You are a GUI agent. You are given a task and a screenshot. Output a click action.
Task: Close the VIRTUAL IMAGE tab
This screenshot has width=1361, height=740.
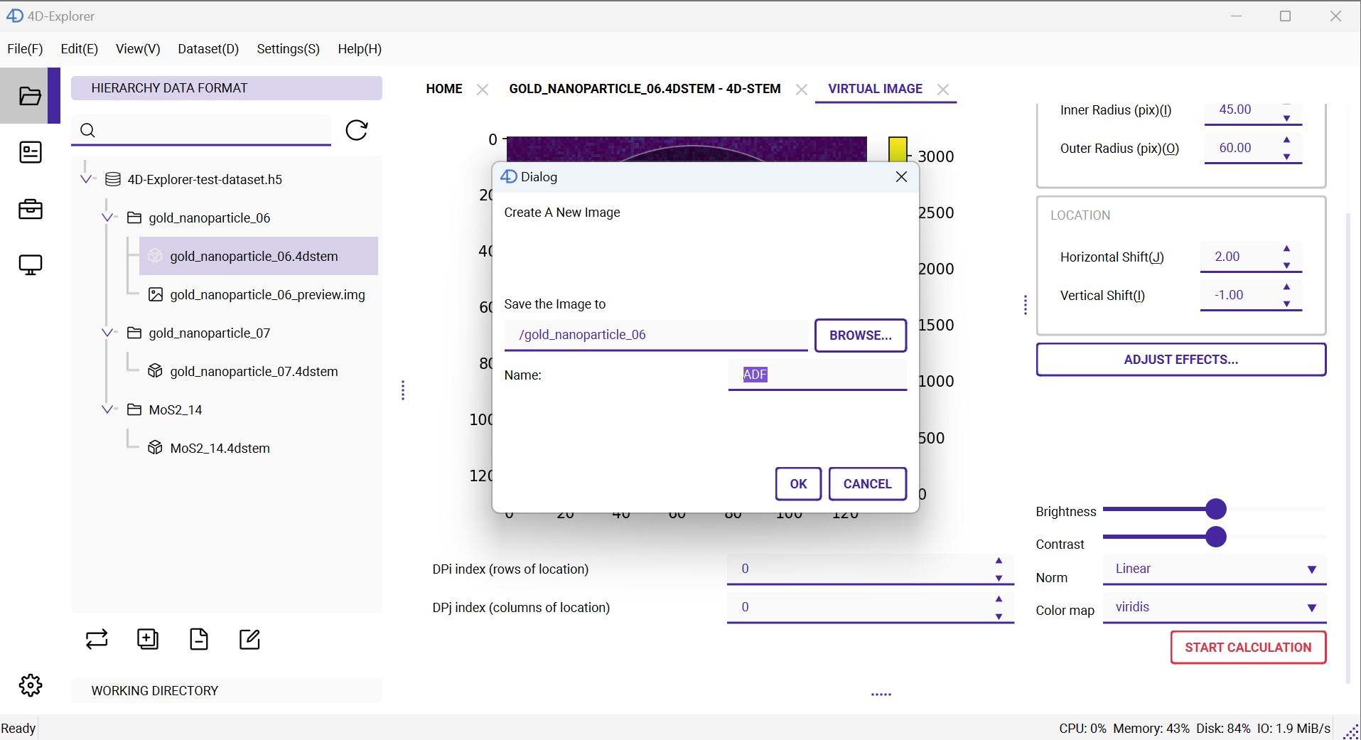click(943, 89)
